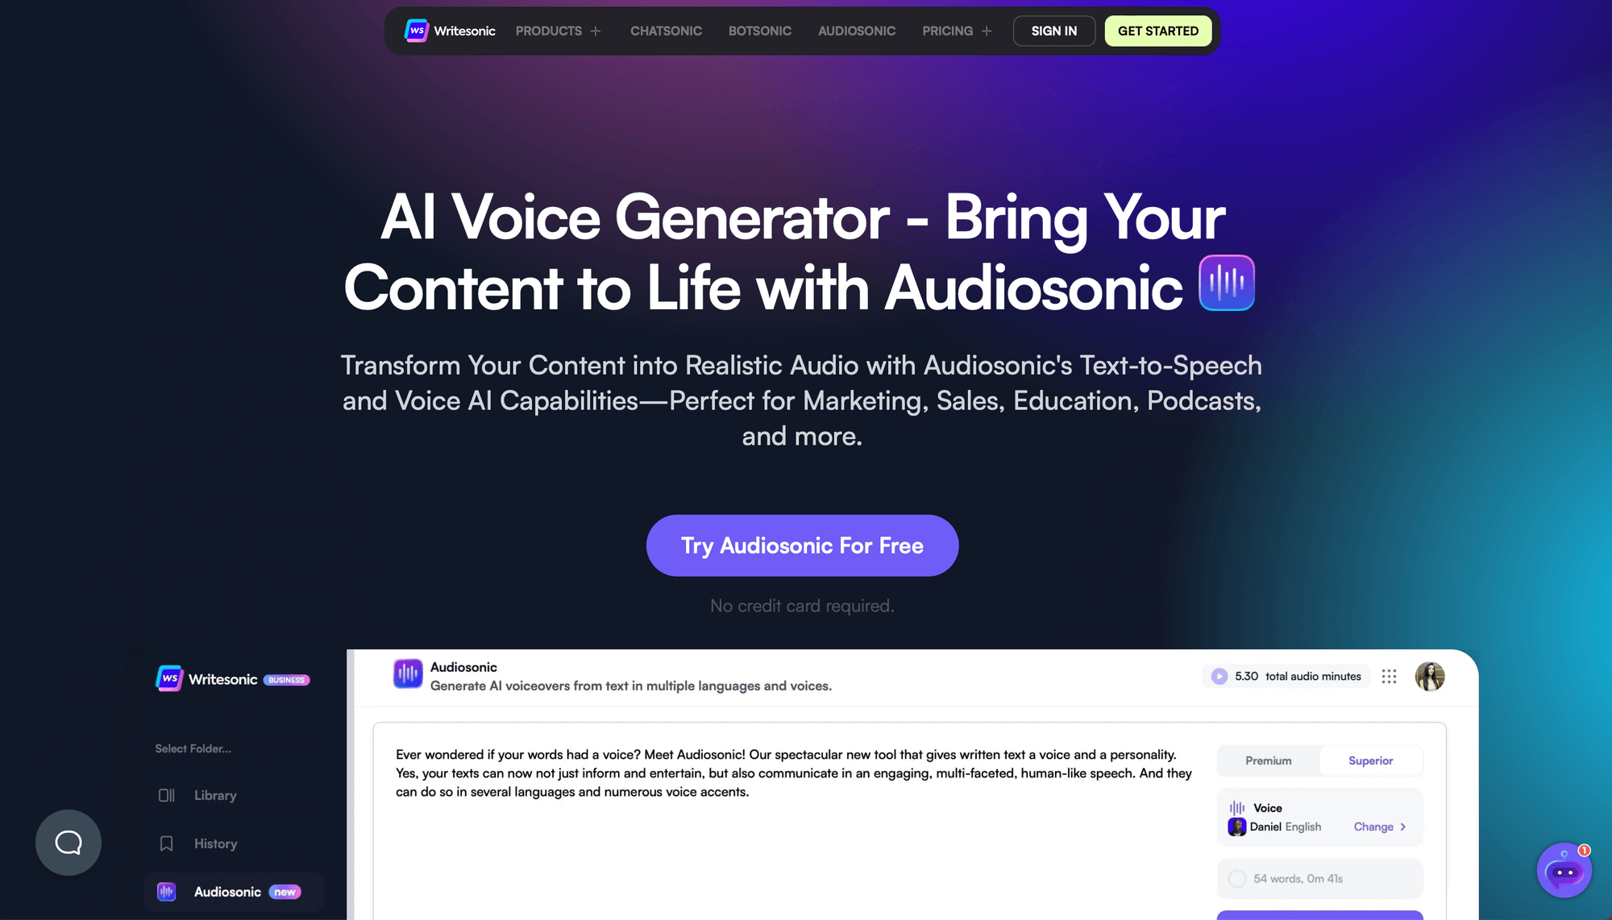Click the GET STARTED button
Image resolution: width=1612 pixels, height=920 pixels.
click(x=1158, y=30)
